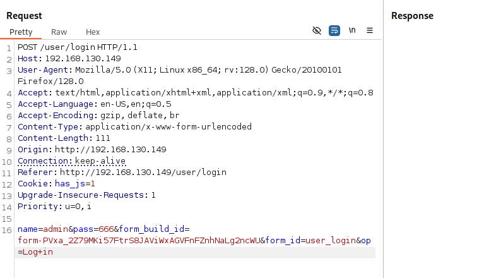Toggle the \n non-printable characters icon

(352, 30)
